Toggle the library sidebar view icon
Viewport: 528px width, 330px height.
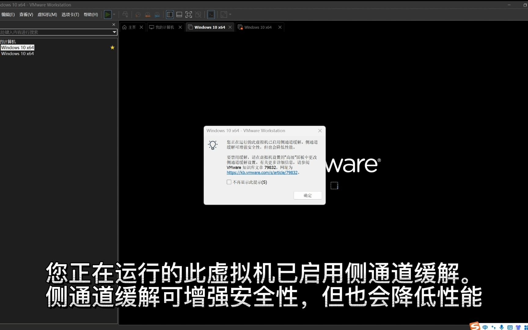(170, 14)
